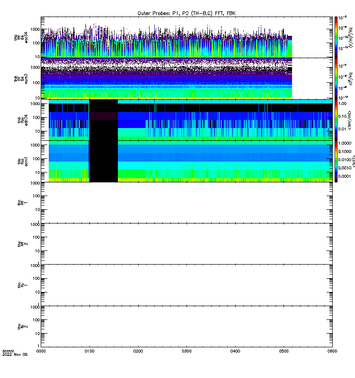This screenshot has width=355, height=378.
Task: Click the empty thc fff 2 plot panel
Action: (186, 244)
